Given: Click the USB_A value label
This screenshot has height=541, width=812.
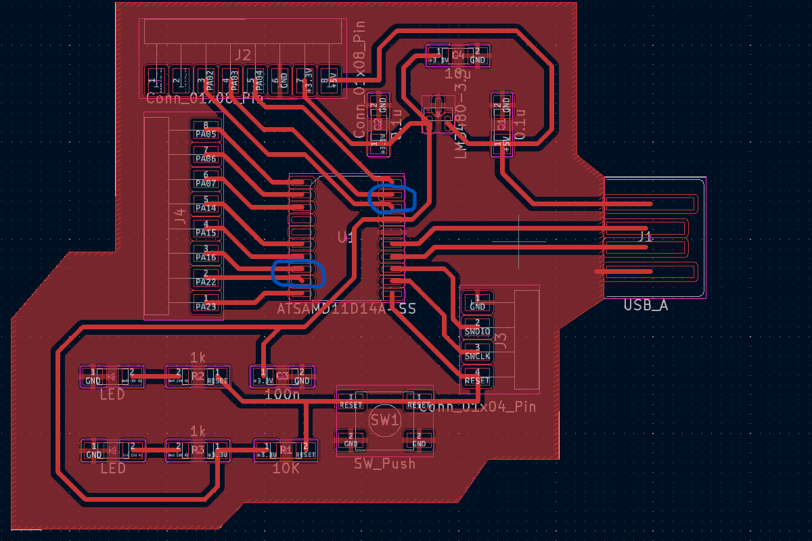Looking at the screenshot, I should pyautogui.click(x=646, y=306).
